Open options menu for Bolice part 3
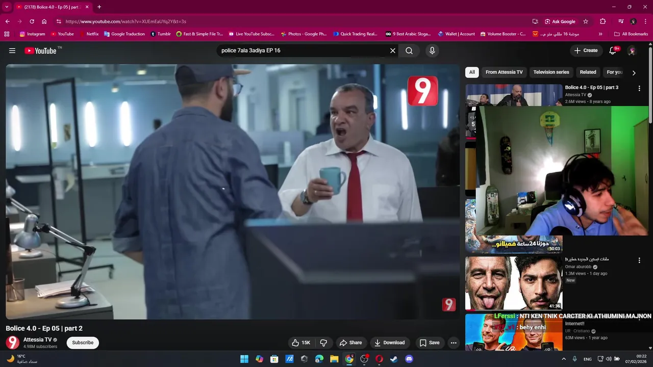 (x=639, y=88)
